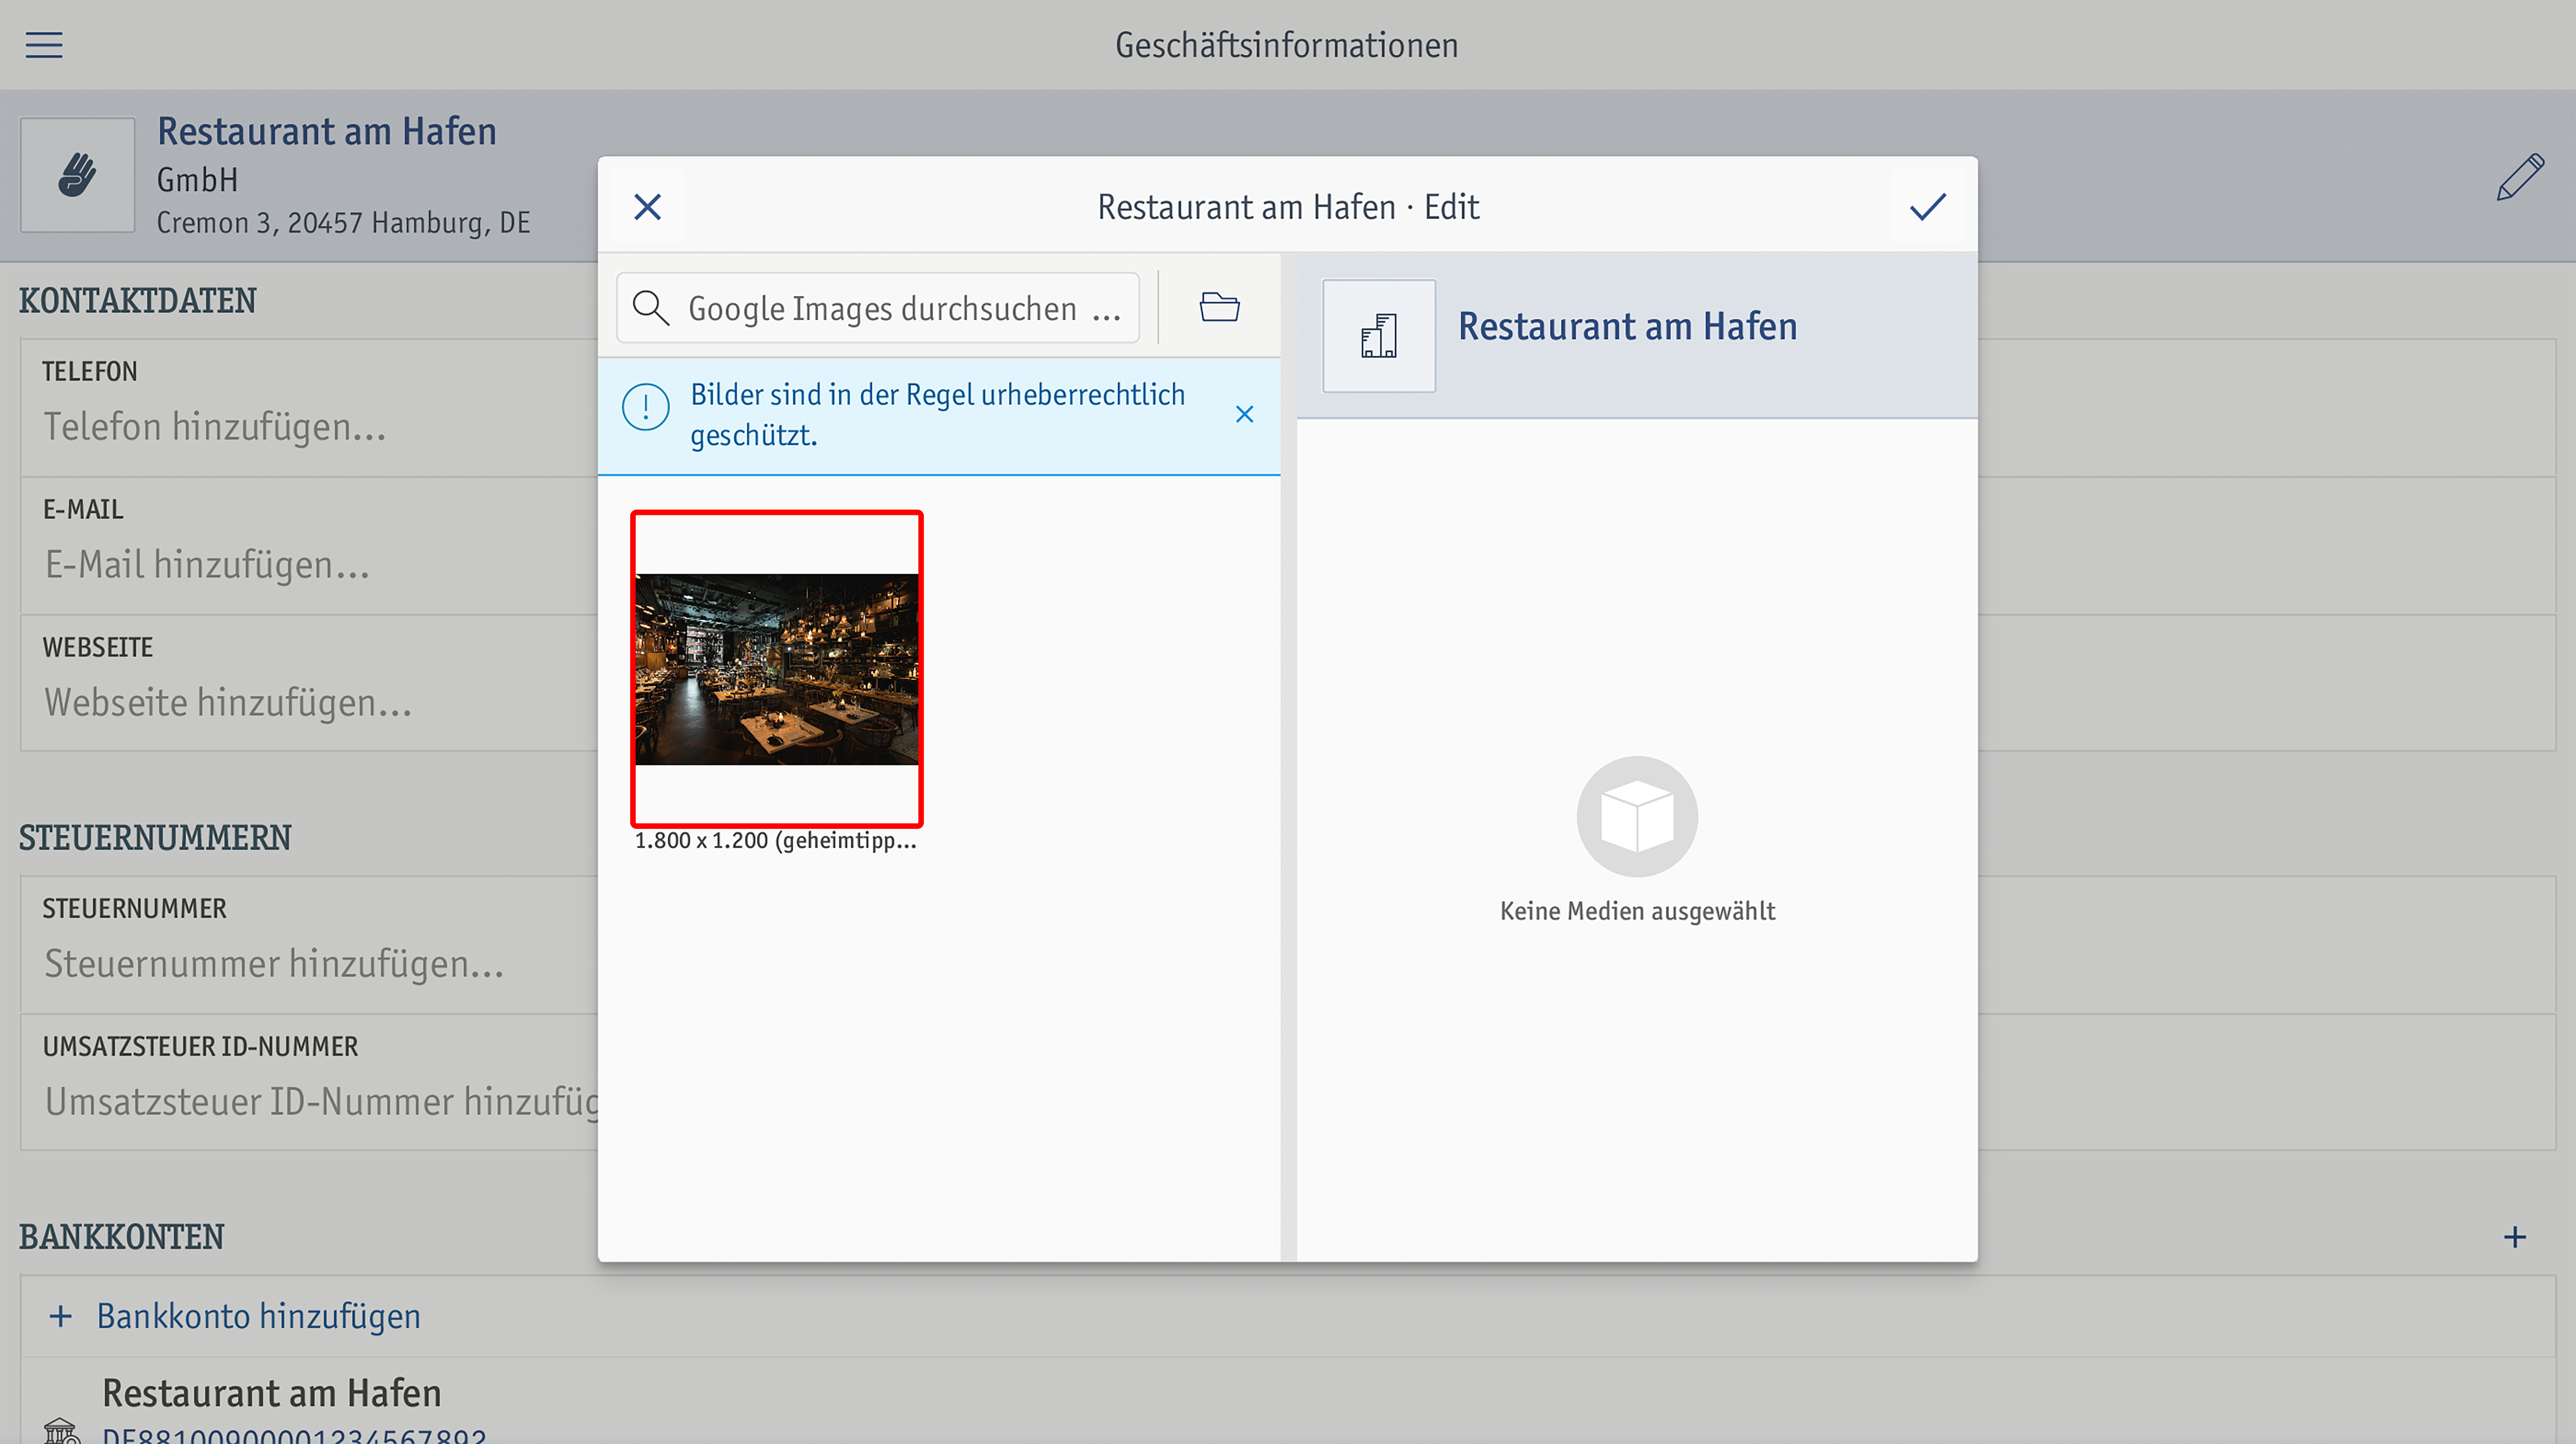Click the 1.800 x 1.200 image caption

coord(775,840)
